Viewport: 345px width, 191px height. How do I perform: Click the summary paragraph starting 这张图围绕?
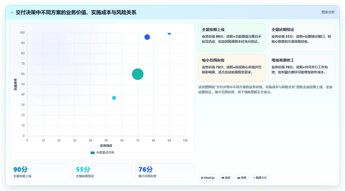pos(266,89)
